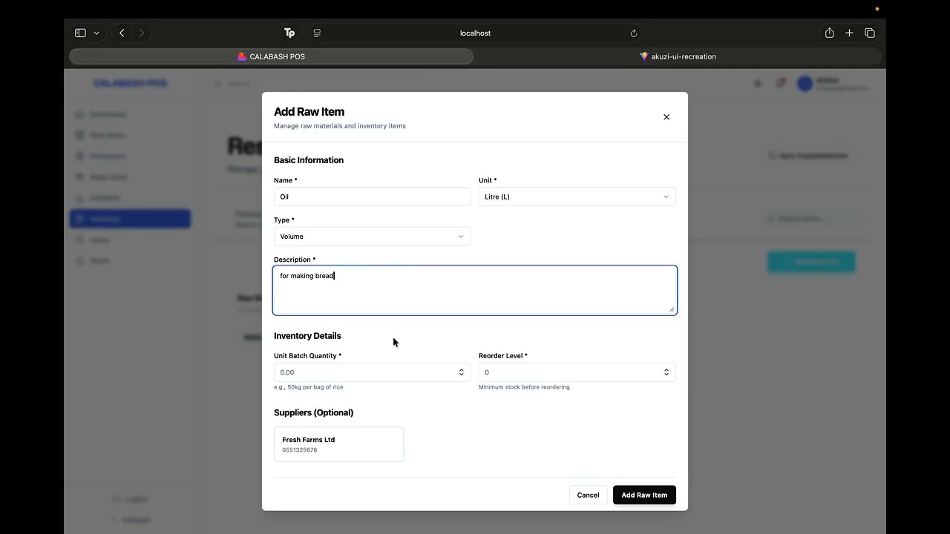Viewport: 950px width, 534px height.
Task: Click the Cancel button
Action: tap(588, 495)
